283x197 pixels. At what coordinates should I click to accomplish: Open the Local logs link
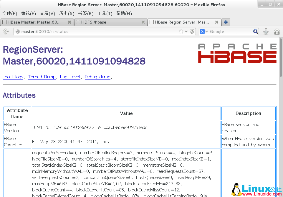[x=13, y=77]
